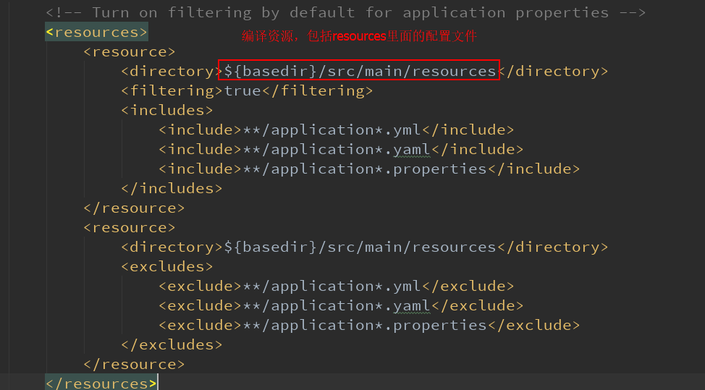This screenshot has height=390, width=705.
Task: Click the first opening resource tag
Action: (129, 51)
